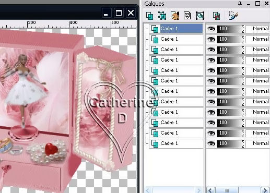Click the New Raster Layer icon
This screenshot has width=270, height=193.
tap(150, 16)
